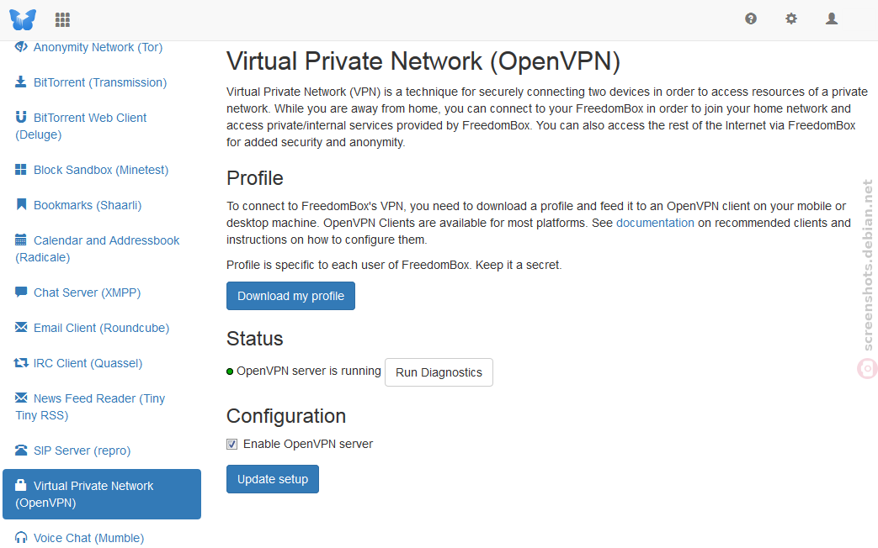The image size is (878, 548).
Task: Toggle the Enable OpenVPN server checkbox
Action: [231, 444]
